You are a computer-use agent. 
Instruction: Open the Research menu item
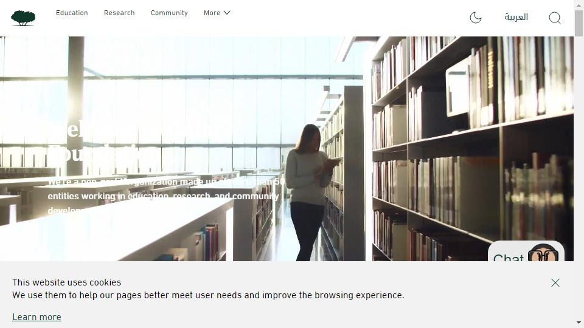(x=119, y=13)
